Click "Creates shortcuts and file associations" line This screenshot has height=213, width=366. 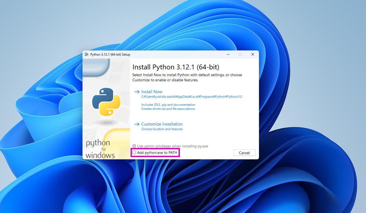(x=168, y=109)
